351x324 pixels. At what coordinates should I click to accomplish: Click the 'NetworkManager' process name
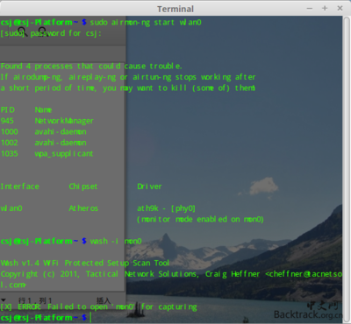pos(64,121)
